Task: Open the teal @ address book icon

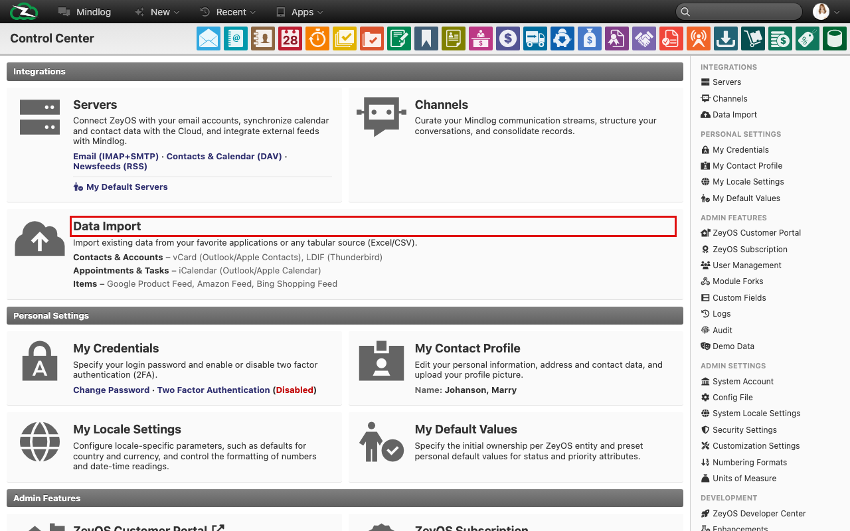Action: (236, 38)
